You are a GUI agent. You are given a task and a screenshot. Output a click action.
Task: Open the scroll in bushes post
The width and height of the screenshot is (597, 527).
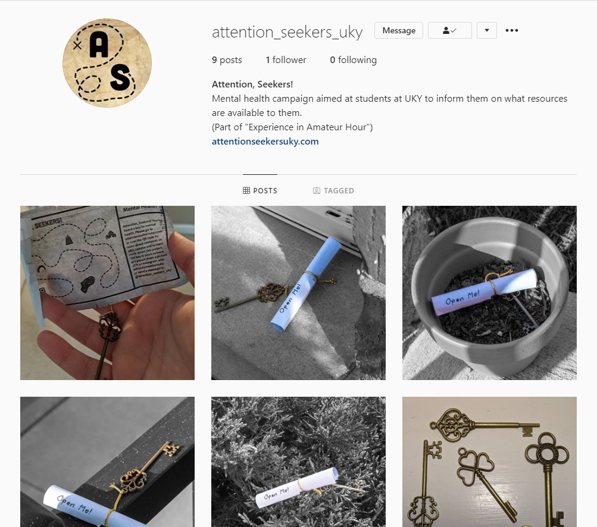299,462
